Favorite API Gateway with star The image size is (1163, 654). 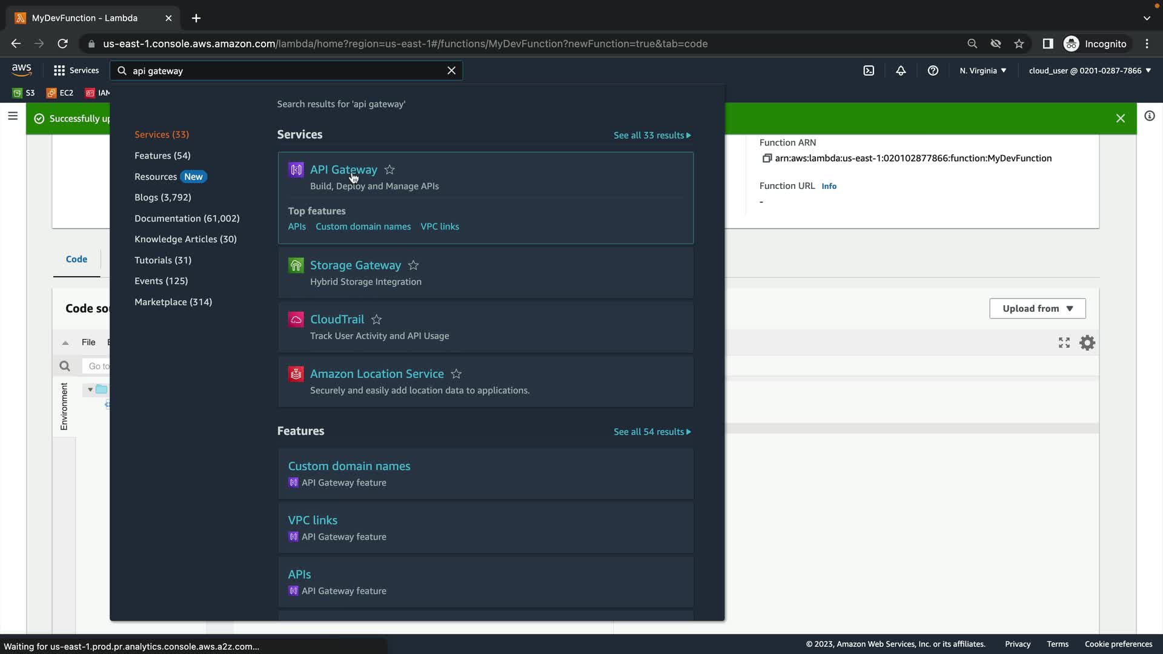click(389, 170)
